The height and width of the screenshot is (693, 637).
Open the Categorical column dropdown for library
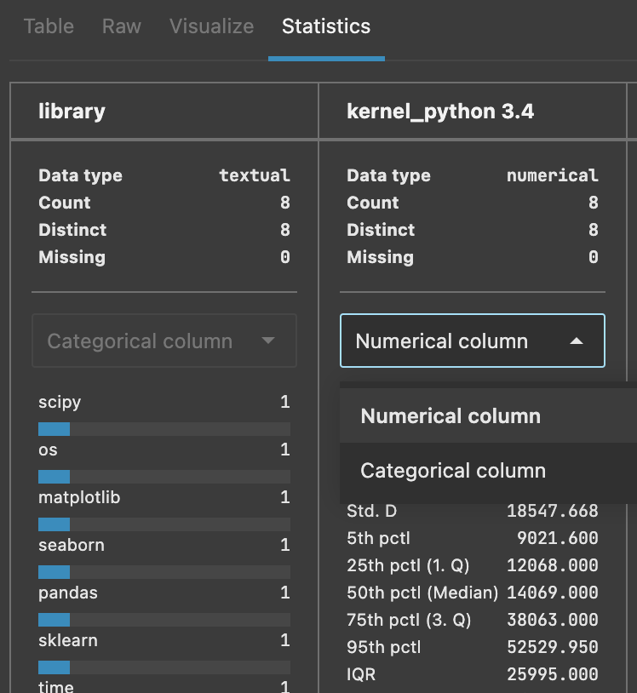click(164, 341)
